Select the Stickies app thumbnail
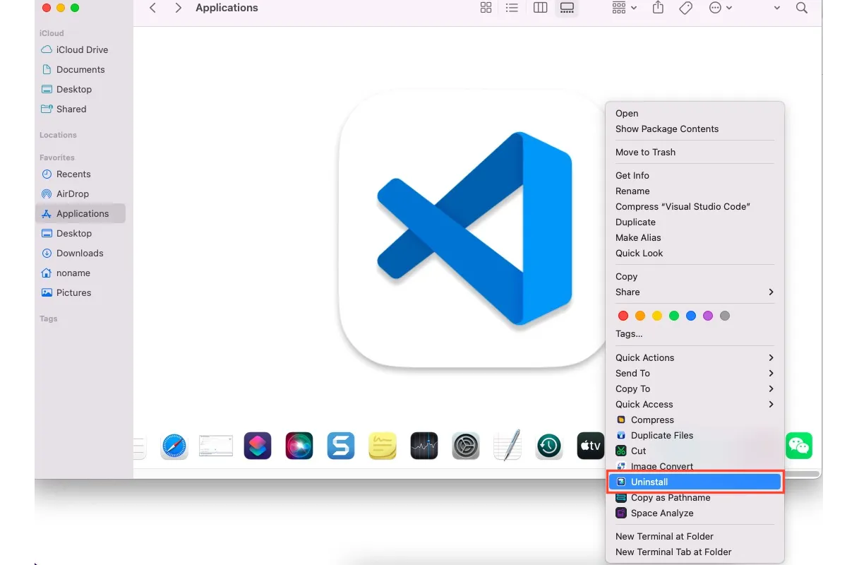Screen dimensions: 847x565 pyautogui.click(x=383, y=446)
